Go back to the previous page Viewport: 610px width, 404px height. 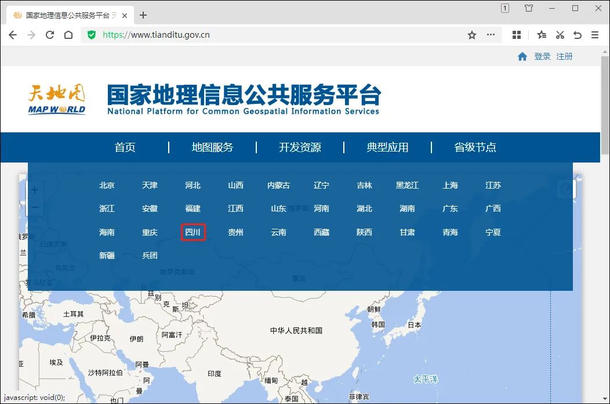pyautogui.click(x=12, y=35)
